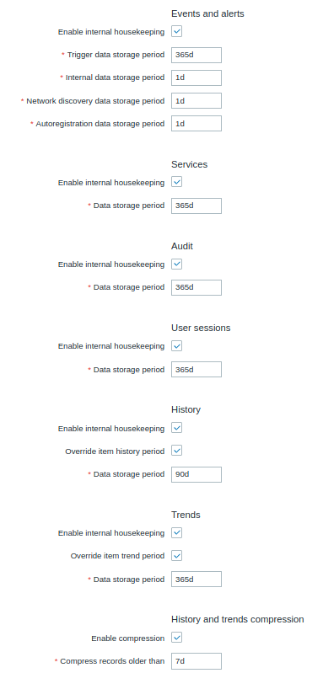Click Trends data storage period field
323x673 pixels.
tap(196, 579)
